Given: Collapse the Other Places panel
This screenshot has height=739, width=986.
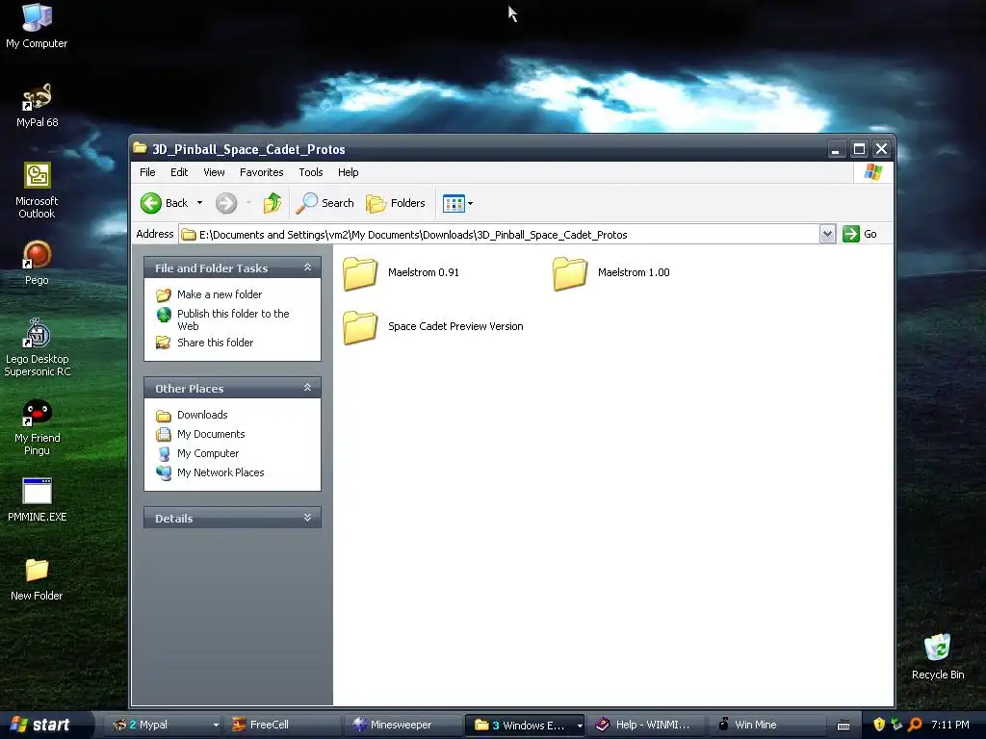Looking at the screenshot, I should tap(307, 388).
